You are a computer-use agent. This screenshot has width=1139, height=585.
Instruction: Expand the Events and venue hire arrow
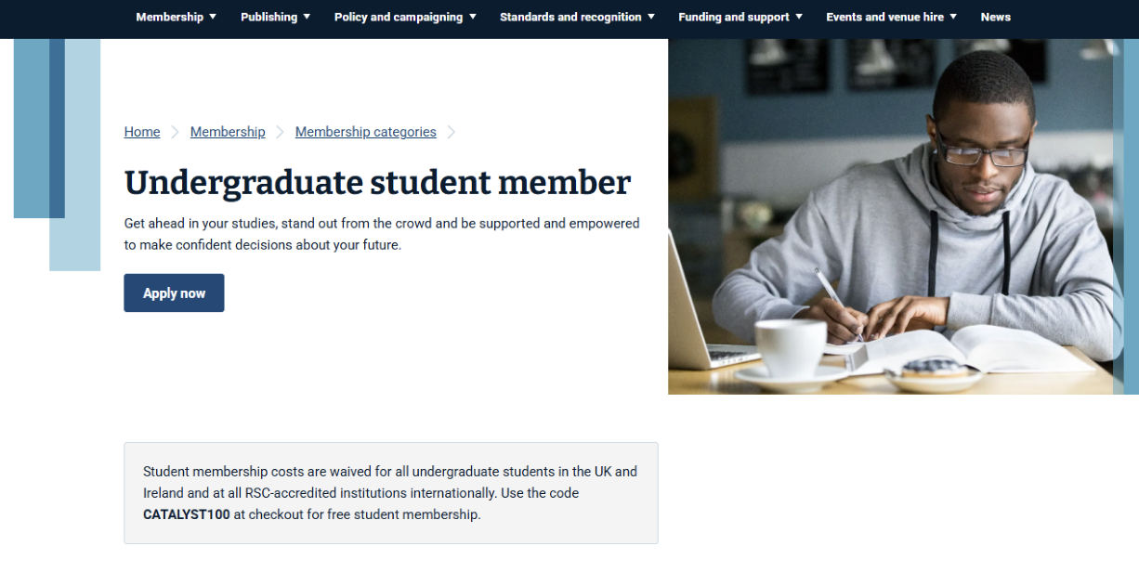coord(953,17)
